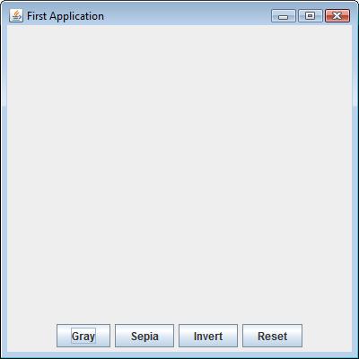Invert image colors with Invert button
The width and height of the screenshot is (359, 359).
208,336
